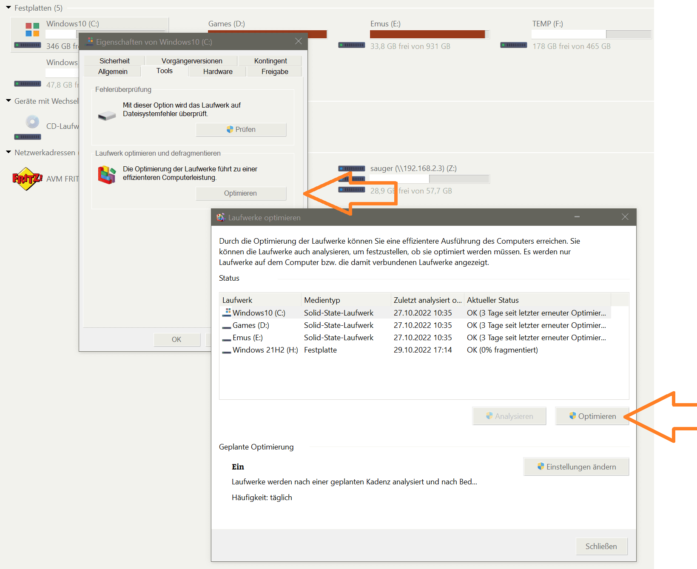
Task: Click the TEMP (F:) usage bar
Action: 592,34
